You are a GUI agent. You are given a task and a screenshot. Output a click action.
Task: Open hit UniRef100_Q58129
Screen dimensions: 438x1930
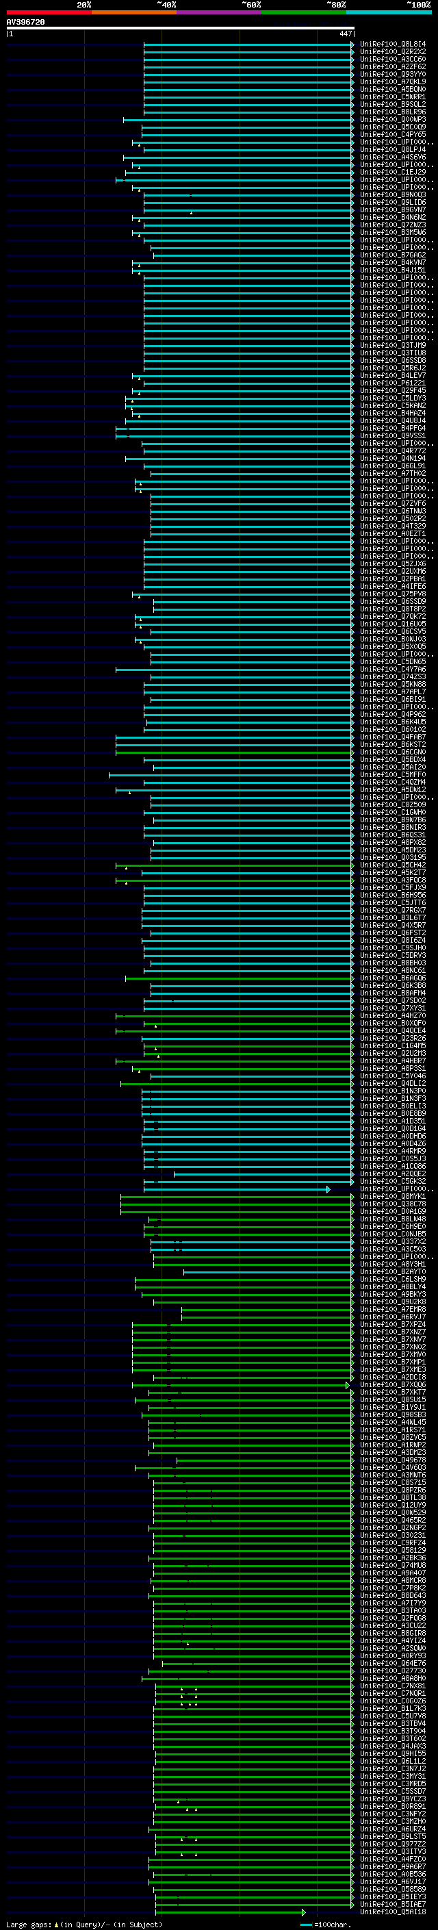click(x=393, y=1550)
